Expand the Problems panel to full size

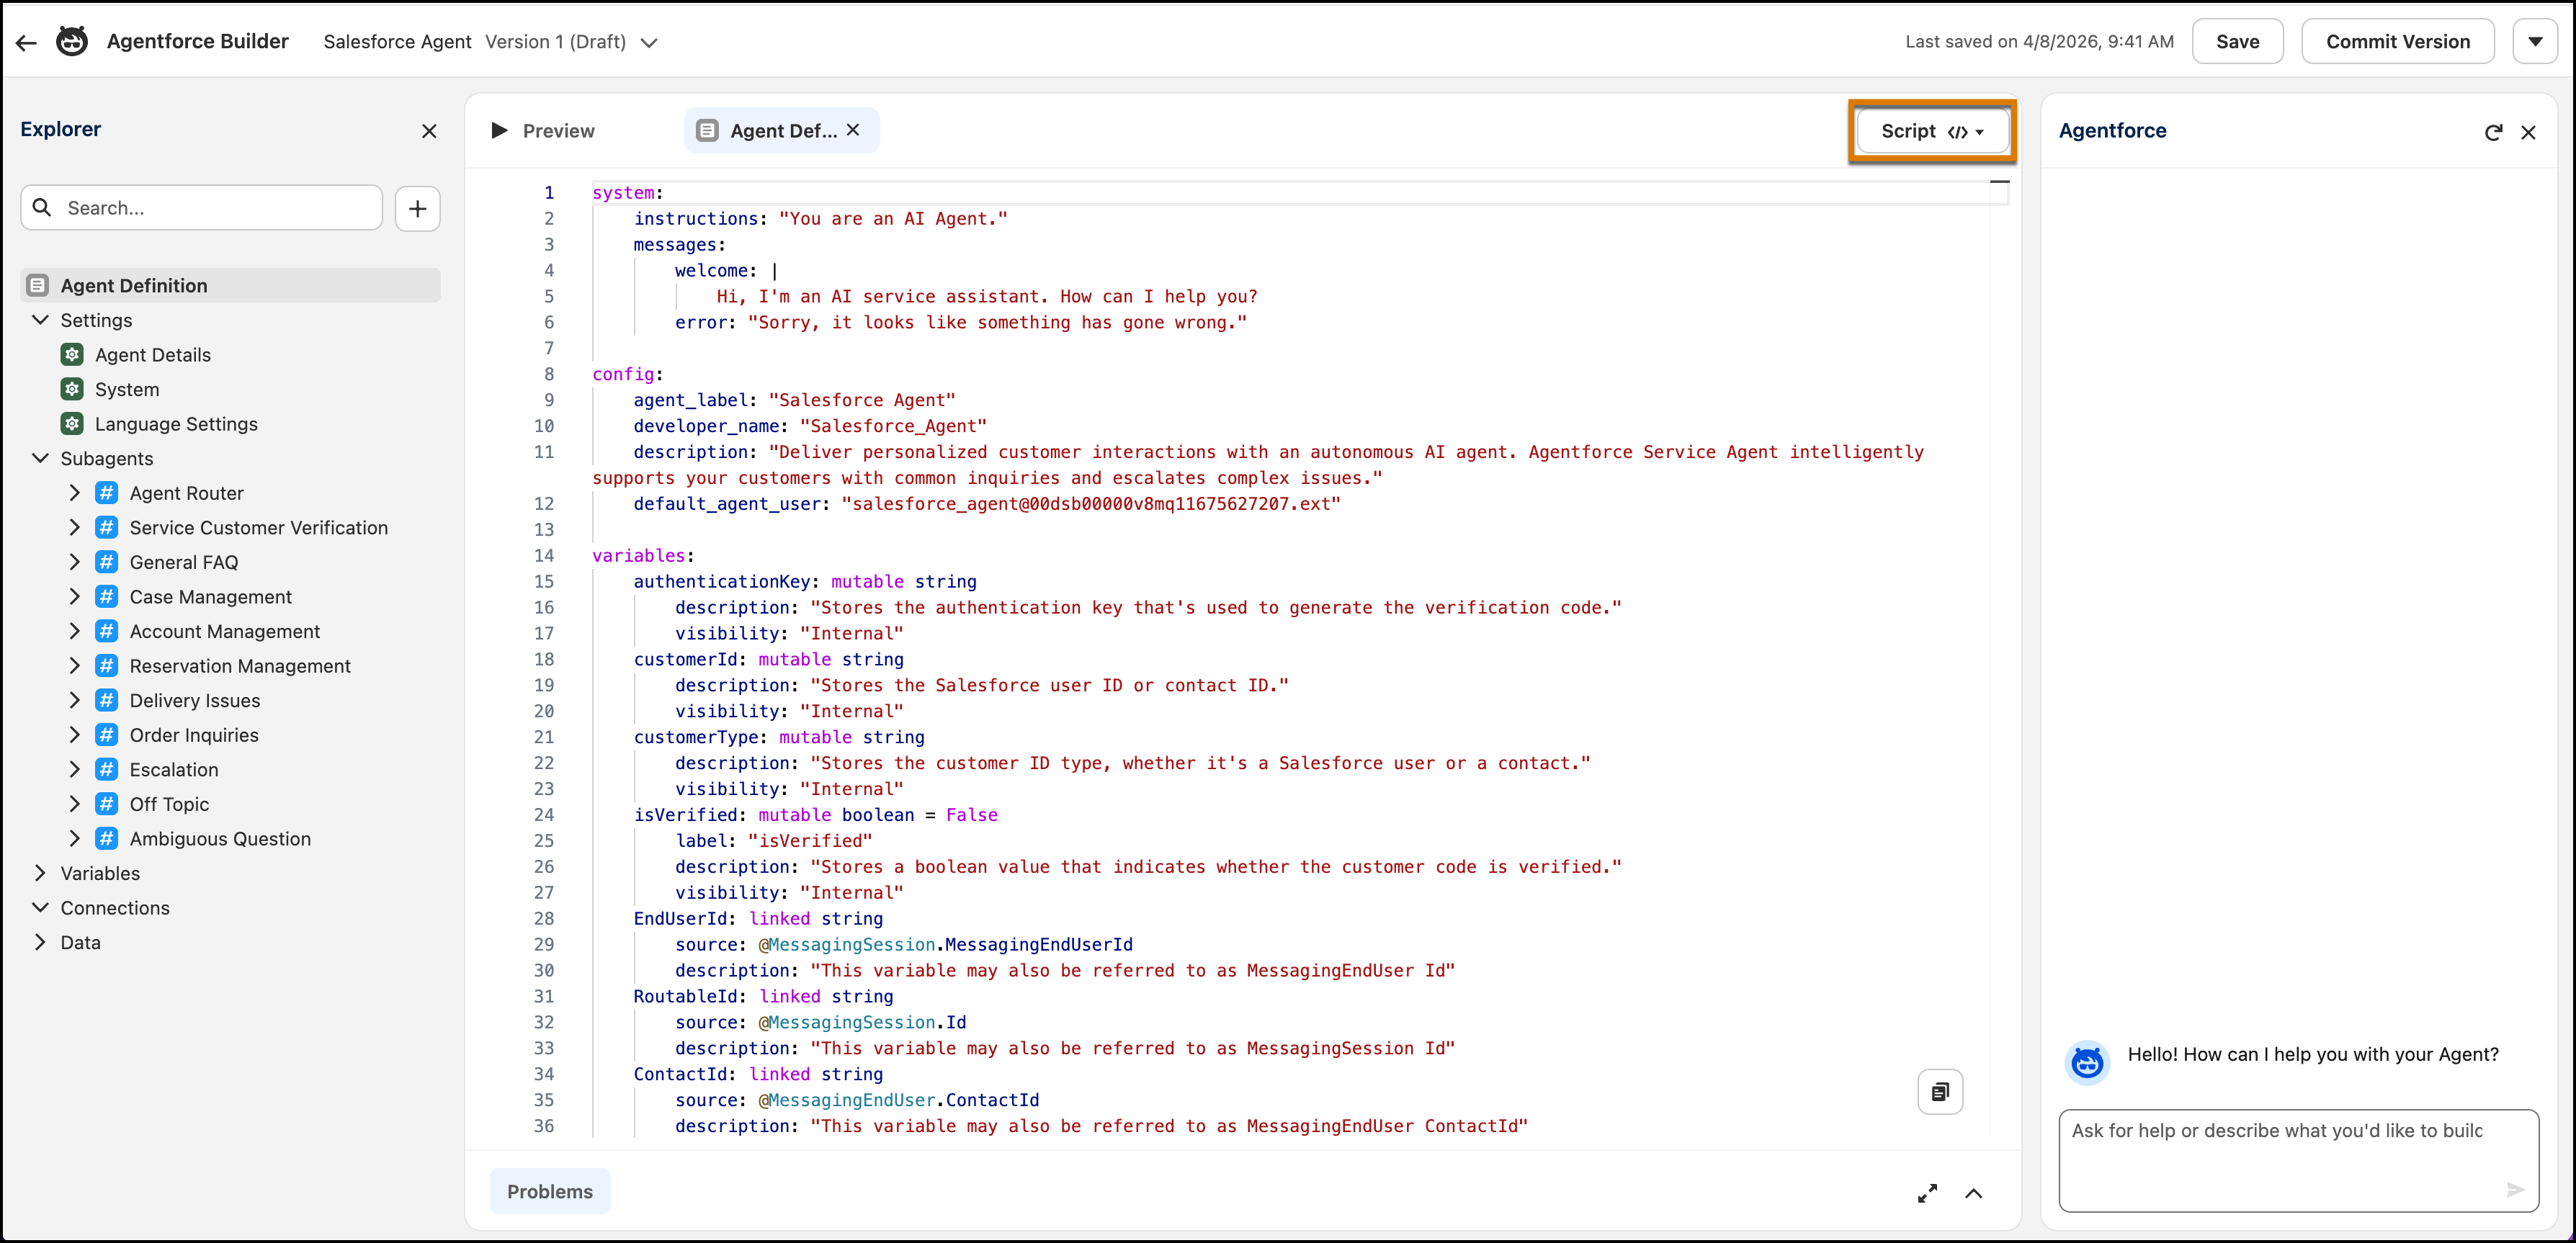[1927, 1192]
